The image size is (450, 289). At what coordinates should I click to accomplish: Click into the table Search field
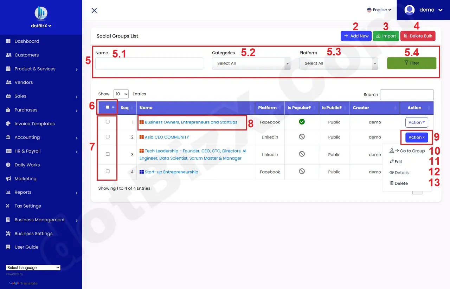(x=407, y=95)
